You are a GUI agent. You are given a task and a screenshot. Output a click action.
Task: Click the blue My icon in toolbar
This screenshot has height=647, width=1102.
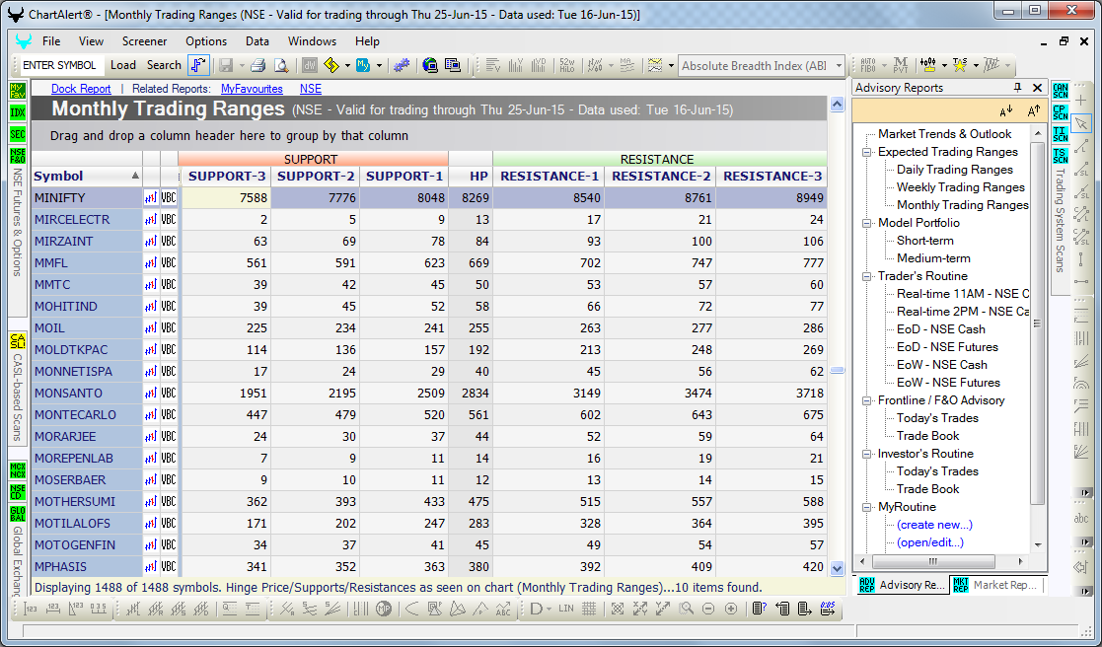363,65
